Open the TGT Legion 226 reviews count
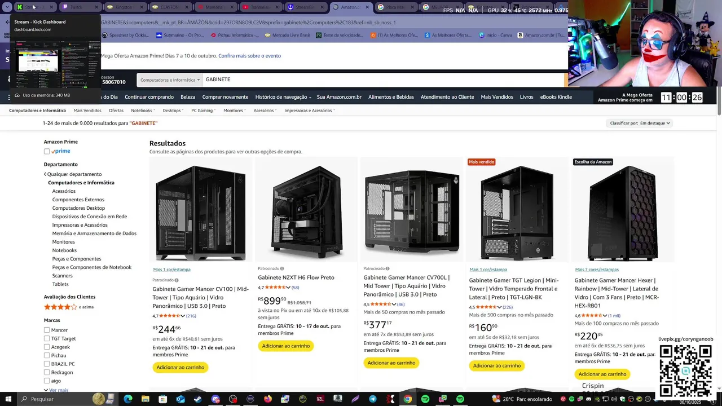The image size is (722, 406). click(x=508, y=307)
